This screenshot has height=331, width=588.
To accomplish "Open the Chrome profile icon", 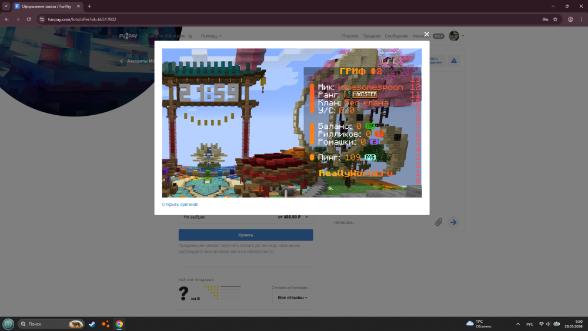I will pyautogui.click(x=570, y=19).
